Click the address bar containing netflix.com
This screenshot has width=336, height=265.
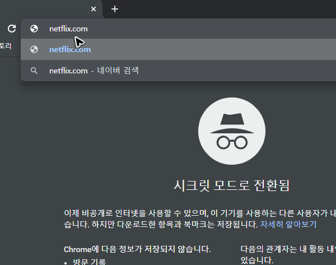tap(178, 29)
